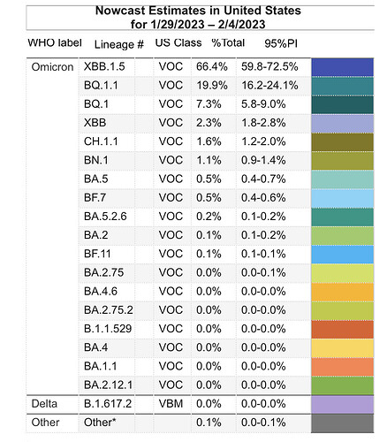Select the %Total column header

(x=228, y=43)
